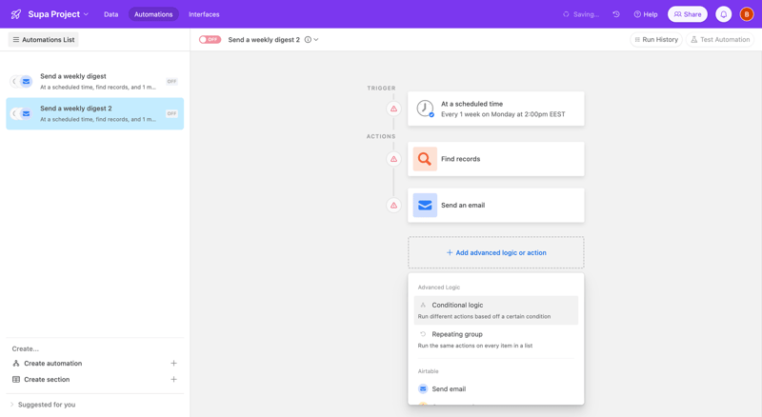Click the rocket base icon
Screen dimensions: 762x417
point(16,14)
